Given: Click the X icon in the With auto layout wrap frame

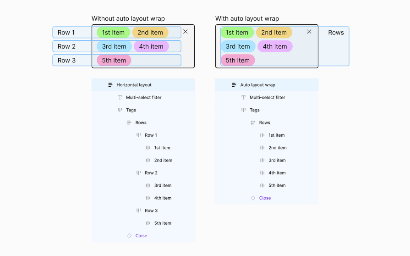Looking at the screenshot, I should coord(309,32).
